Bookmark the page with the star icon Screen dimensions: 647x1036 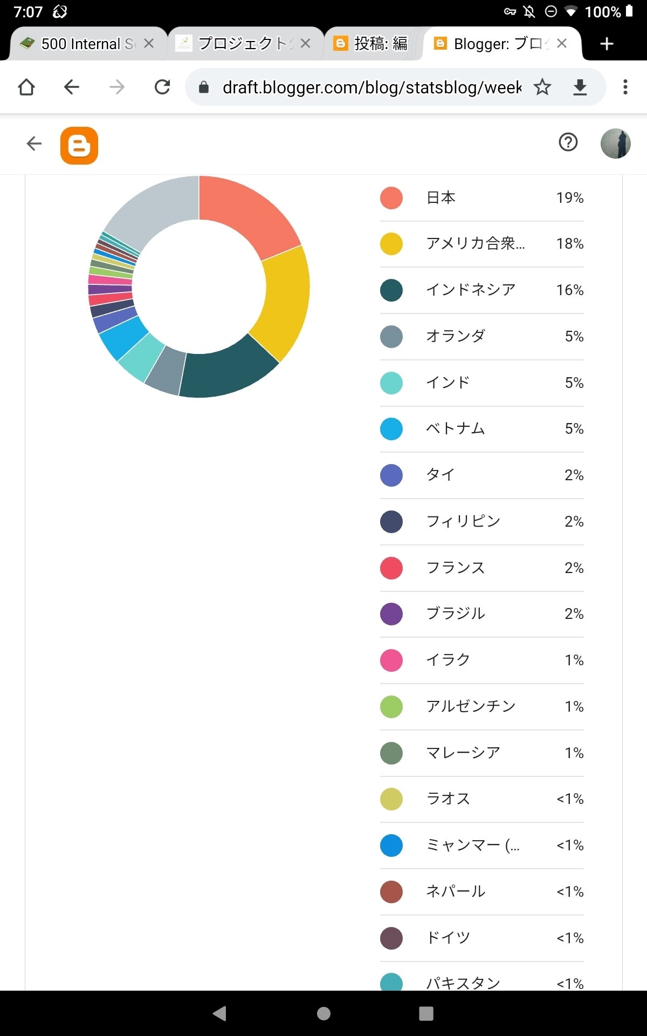(542, 87)
